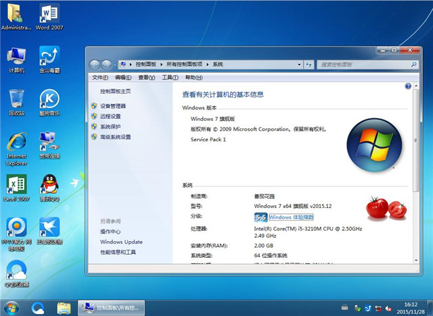Open the Administrator folder desktop icon
This screenshot has height=316, width=433.
tap(16, 16)
